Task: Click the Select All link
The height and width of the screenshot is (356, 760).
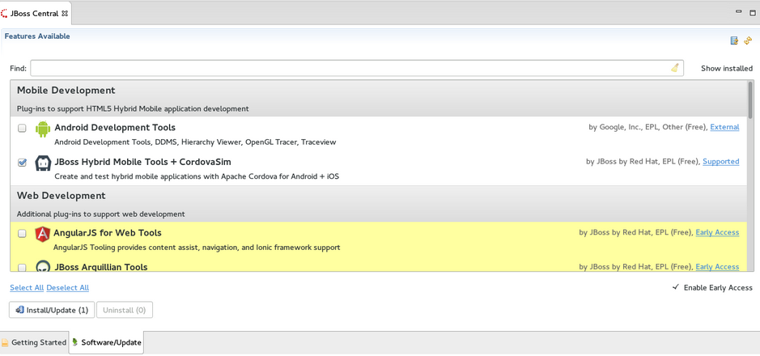Action: [27, 288]
